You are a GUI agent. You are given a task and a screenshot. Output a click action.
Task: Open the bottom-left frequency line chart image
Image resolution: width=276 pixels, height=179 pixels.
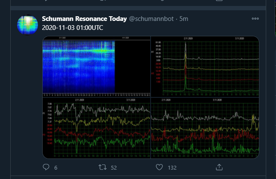tap(96, 128)
